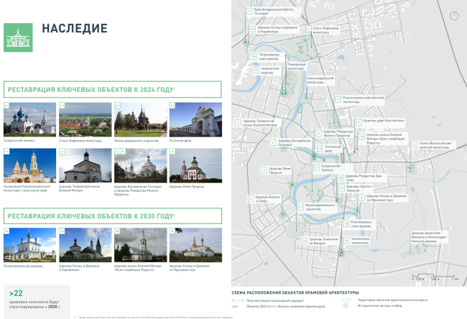Select the Покровский монастырь map label
Viewport: 467px width, 319px height.
(x=297, y=65)
